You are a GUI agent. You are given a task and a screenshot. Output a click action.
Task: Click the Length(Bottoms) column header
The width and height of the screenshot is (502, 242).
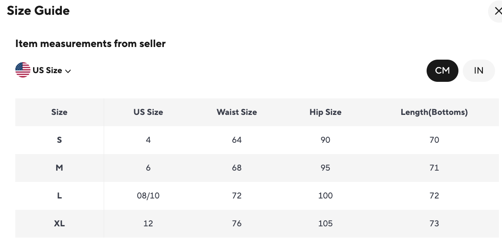pyautogui.click(x=434, y=112)
